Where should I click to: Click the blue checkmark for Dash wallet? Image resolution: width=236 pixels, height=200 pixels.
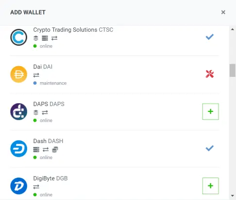tap(210, 148)
